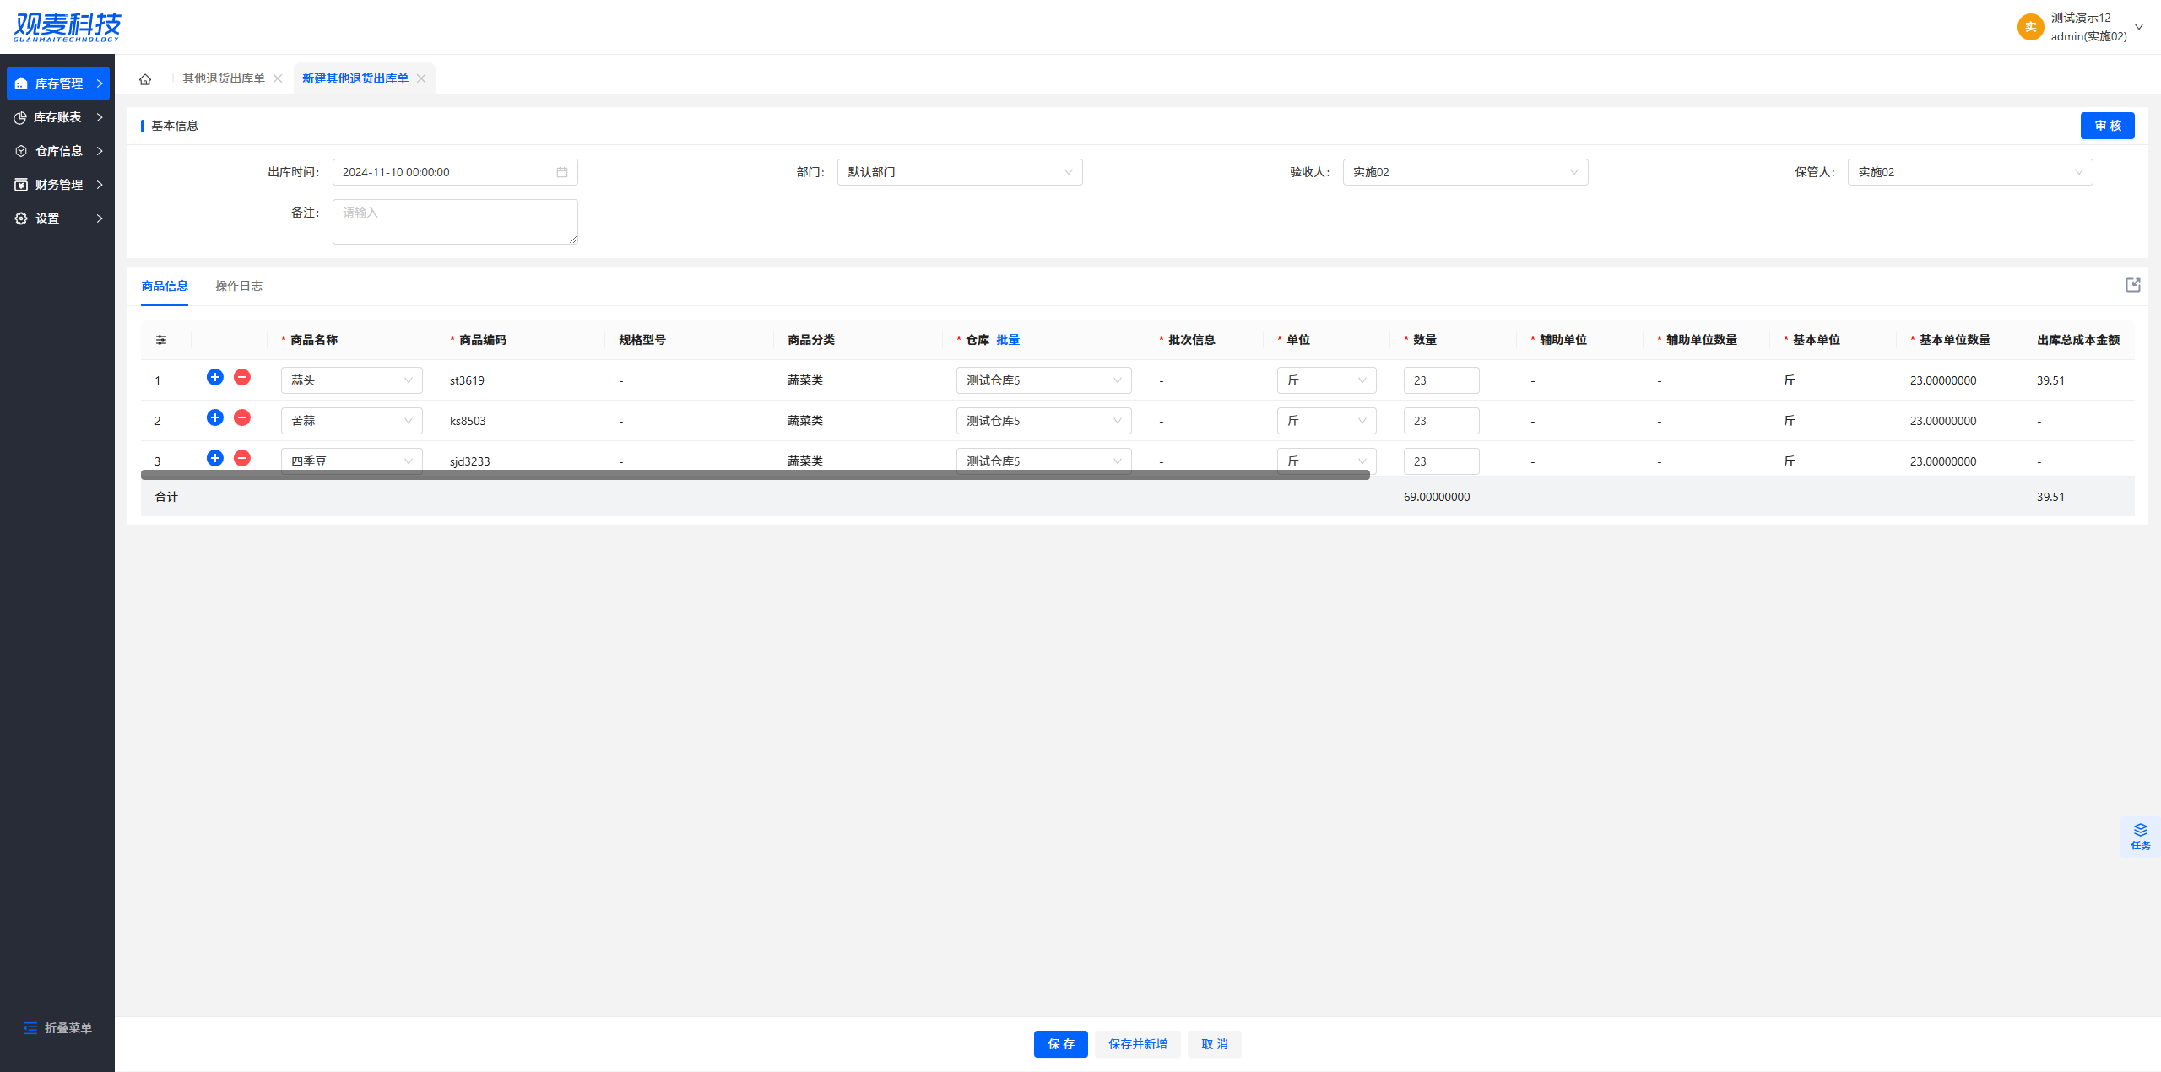This screenshot has height=1072, width=2161.
Task: Open the 部门 dropdown showing 默认部门
Action: click(x=959, y=172)
